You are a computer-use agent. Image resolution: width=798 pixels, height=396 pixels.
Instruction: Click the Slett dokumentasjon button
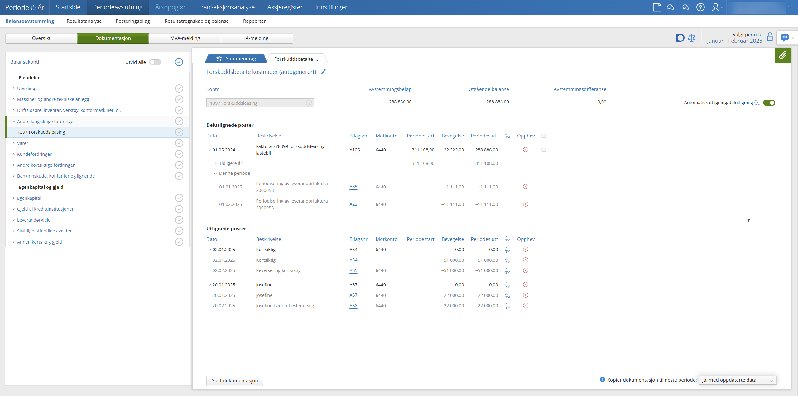click(234, 380)
